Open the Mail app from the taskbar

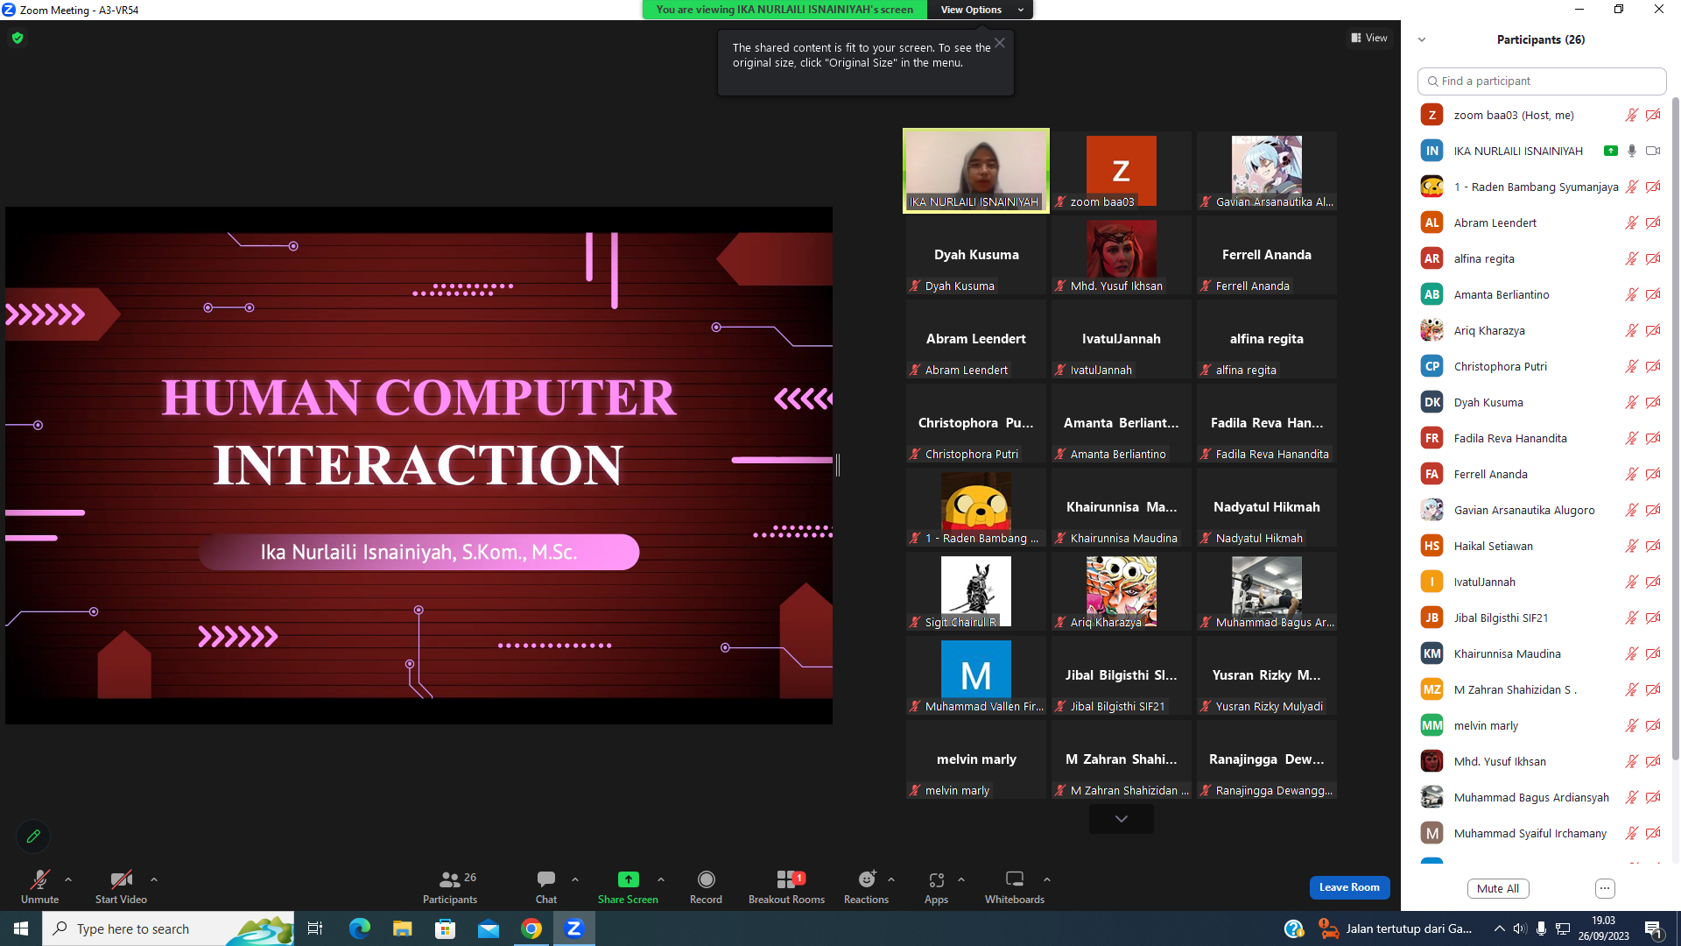pos(488,928)
